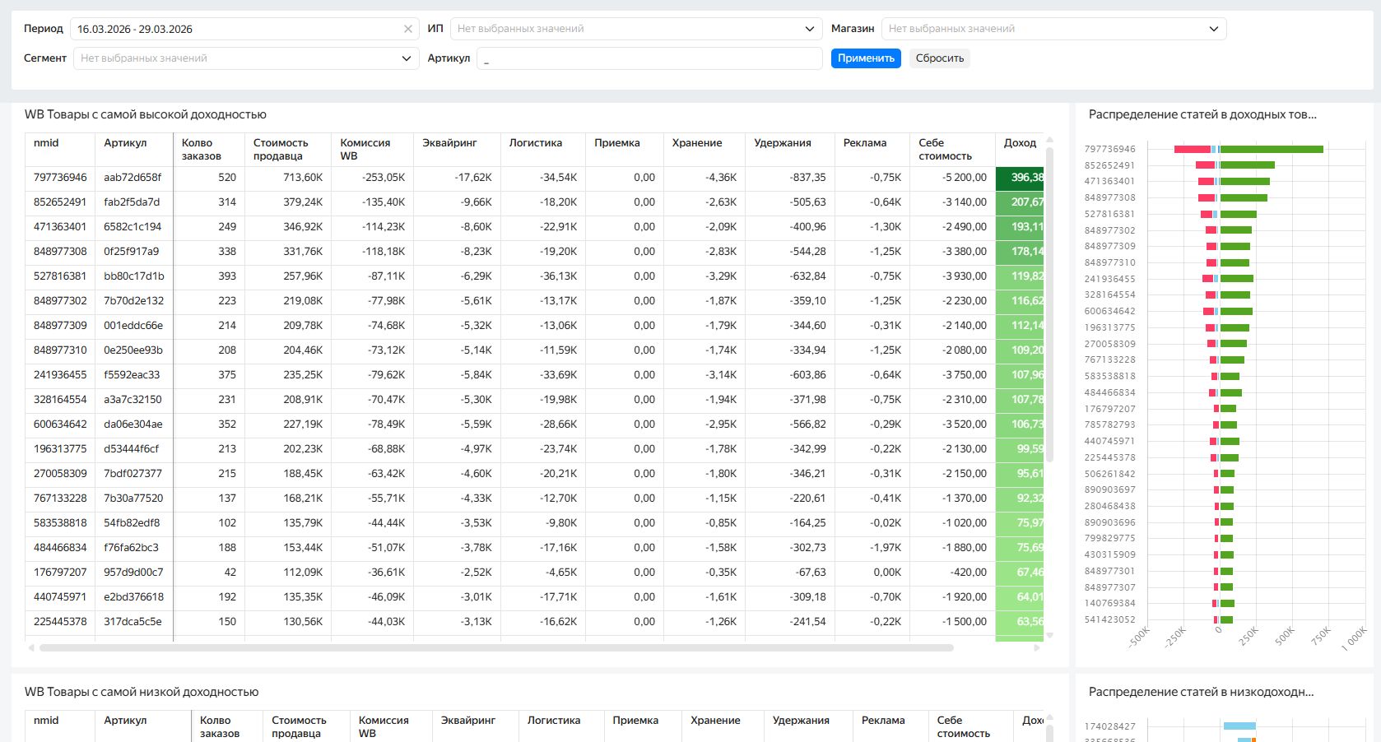Image resolution: width=1381 pixels, height=742 pixels.
Task: Open the Сегмент filter dropdown
Action: 245,58
